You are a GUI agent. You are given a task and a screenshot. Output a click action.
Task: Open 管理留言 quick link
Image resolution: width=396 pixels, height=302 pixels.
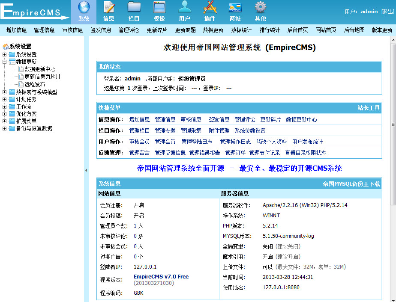click(139, 153)
